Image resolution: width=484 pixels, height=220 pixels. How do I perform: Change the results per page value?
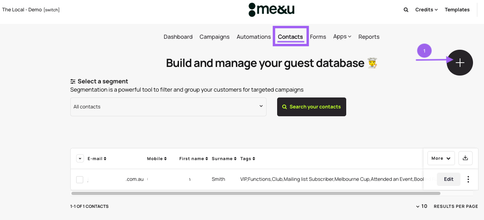coord(422,206)
